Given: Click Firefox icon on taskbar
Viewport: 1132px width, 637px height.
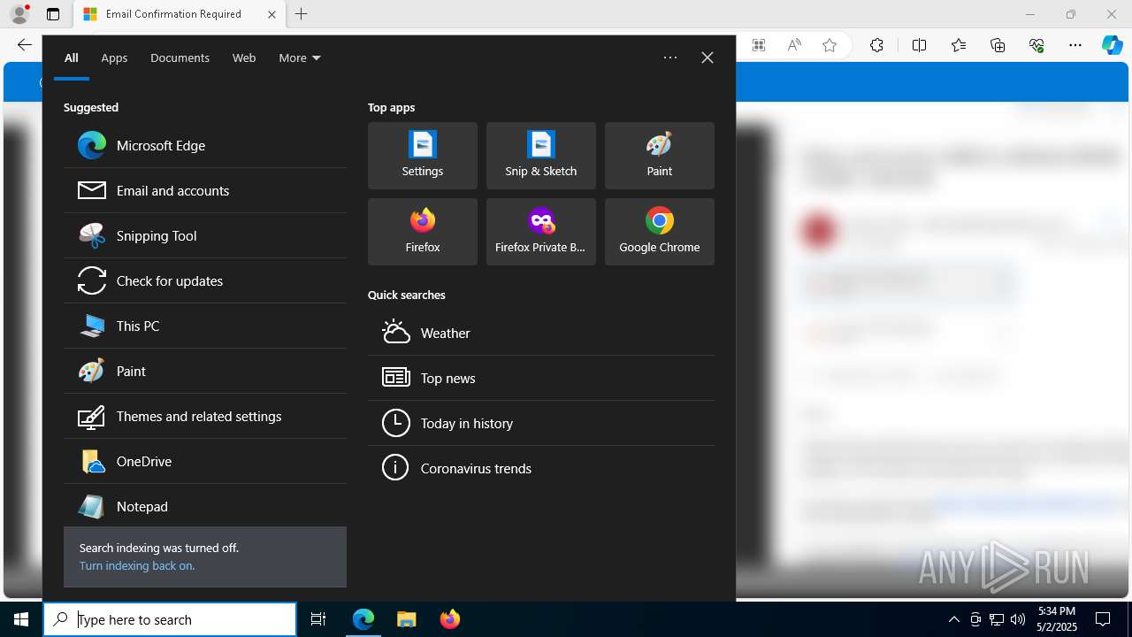Looking at the screenshot, I should click(450, 619).
